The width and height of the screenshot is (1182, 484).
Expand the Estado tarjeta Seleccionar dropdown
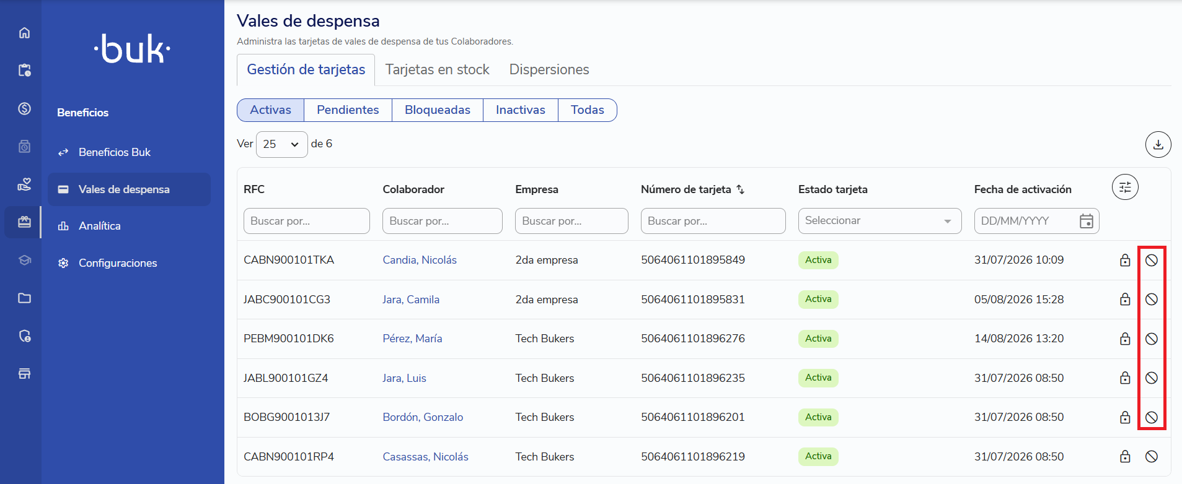880,221
